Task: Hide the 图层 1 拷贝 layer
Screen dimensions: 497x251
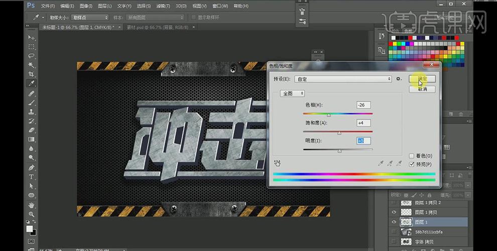Action: [x=394, y=212]
